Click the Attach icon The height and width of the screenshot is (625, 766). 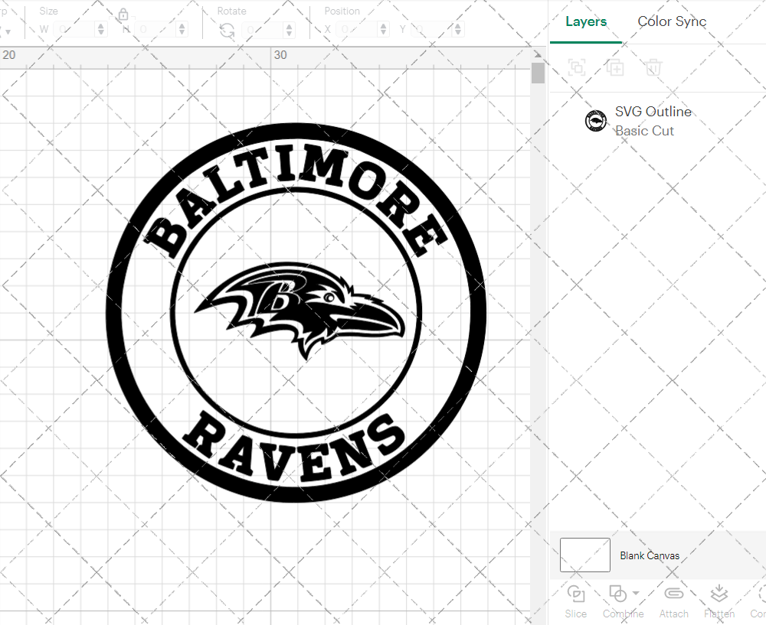click(674, 593)
